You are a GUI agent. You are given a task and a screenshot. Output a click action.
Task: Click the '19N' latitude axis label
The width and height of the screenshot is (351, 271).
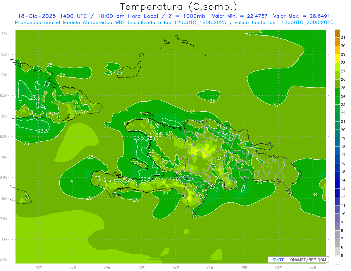4,157
